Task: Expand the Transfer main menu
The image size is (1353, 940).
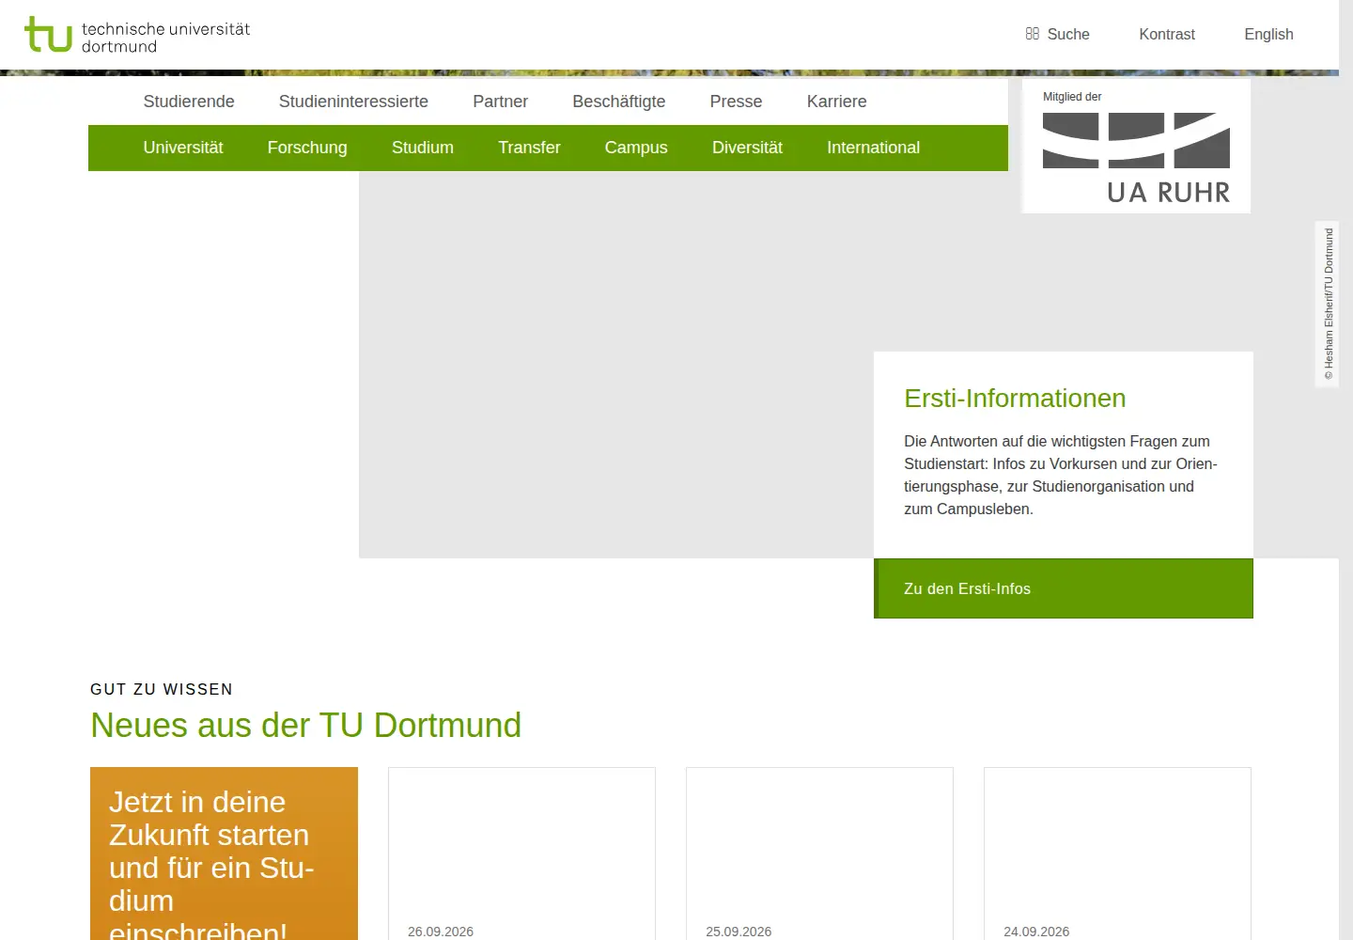Action: pos(529,148)
